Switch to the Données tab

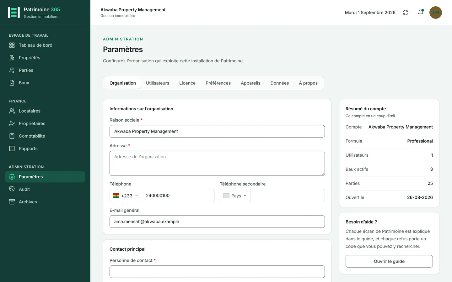point(280,83)
